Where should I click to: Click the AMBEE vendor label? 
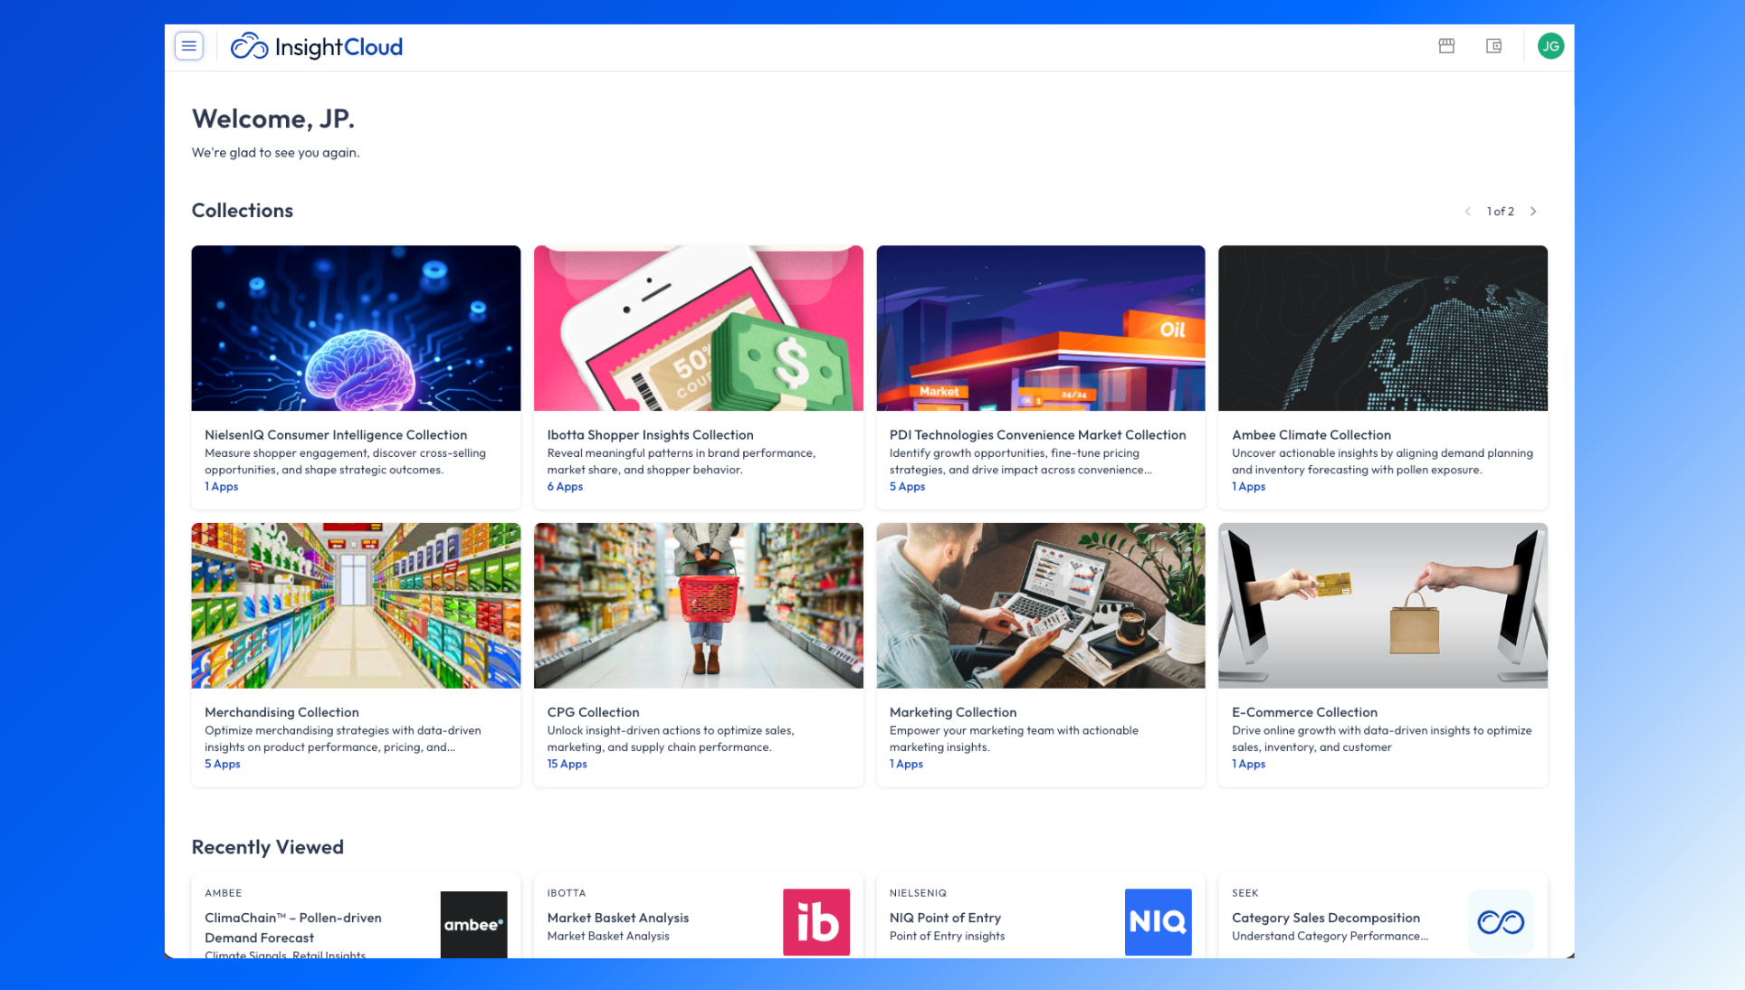(x=224, y=893)
